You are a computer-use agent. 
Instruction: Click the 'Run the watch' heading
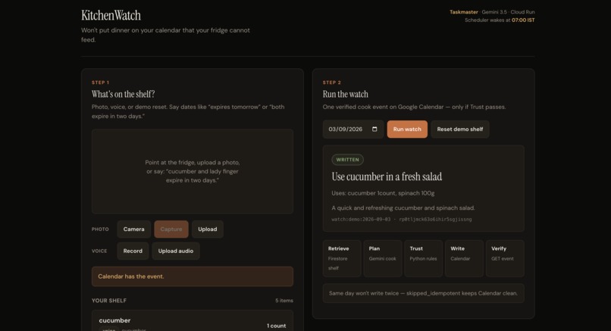pos(345,94)
